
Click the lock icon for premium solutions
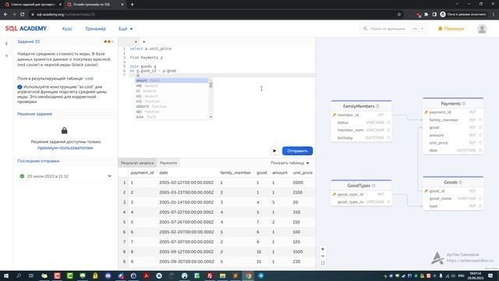coord(64,130)
